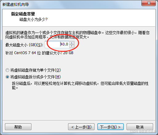The height and width of the screenshot is (135, 158).
Task: Select the 将虚拟磁盘存储为单个文件(O) radio circle
Action: 7,70
